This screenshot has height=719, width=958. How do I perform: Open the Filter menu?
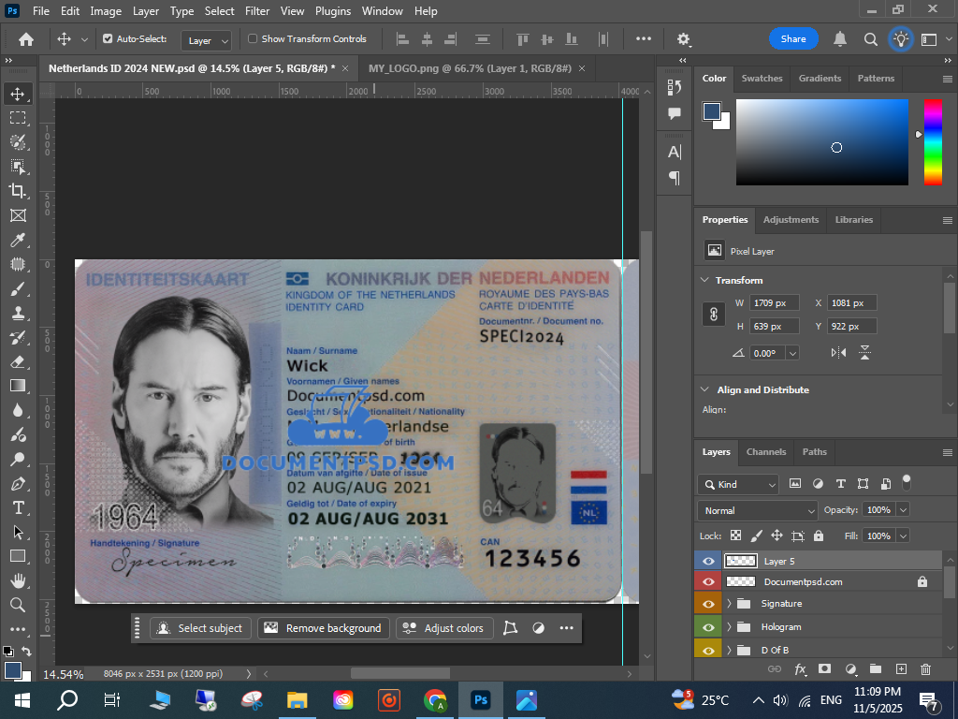[x=257, y=11]
